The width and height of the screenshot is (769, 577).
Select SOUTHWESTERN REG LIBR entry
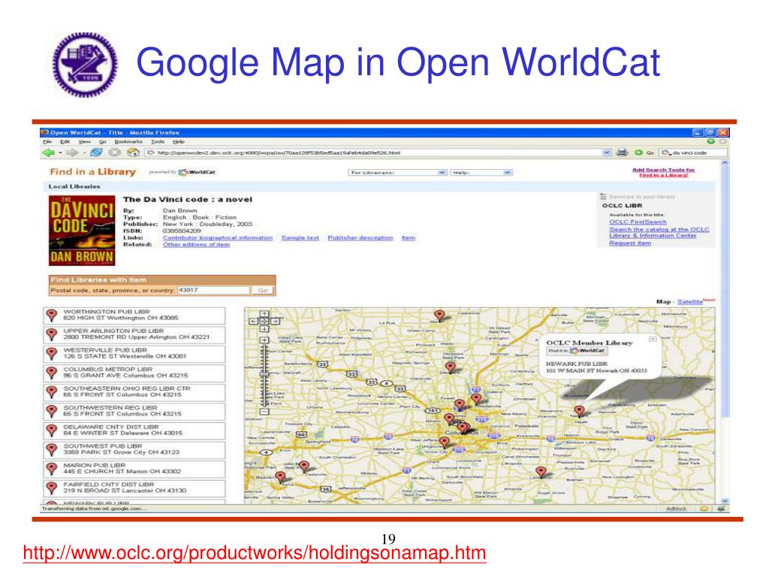click(134, 411)
